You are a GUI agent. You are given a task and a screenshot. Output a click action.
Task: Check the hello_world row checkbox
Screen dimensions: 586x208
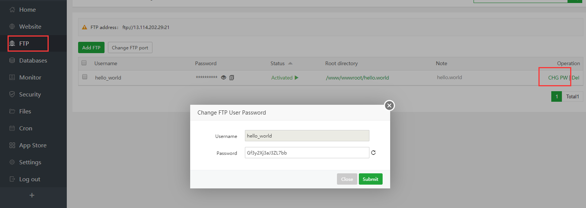pos(85,77)
